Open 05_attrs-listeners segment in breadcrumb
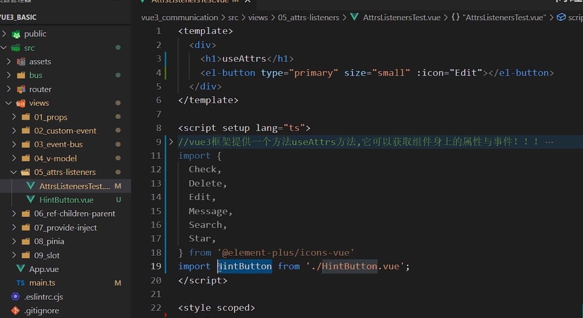 pyautogui.click(x=308, y=18)
